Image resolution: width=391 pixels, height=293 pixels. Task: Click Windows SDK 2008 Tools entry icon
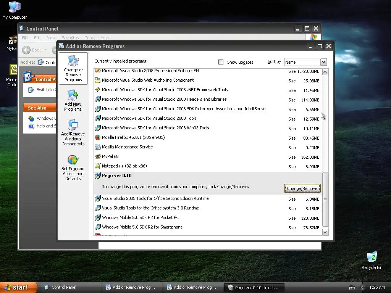click(x=98, y=118)
